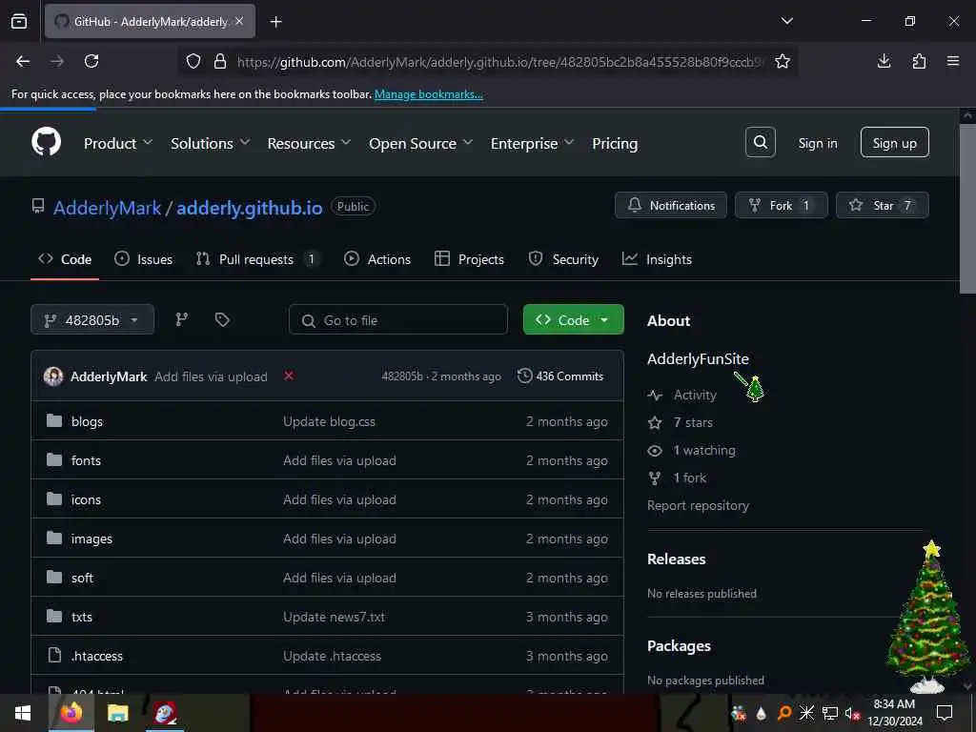Image resolution: width=976 pixels, height=732 pixels.
Task: Click the browser address bar URL
Action: (498, 61)
